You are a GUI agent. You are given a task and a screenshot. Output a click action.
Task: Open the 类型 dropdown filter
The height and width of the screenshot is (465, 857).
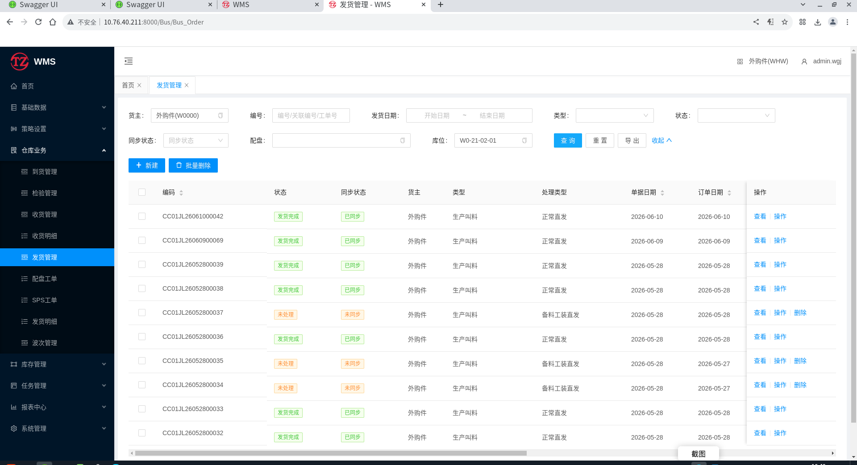615,115
